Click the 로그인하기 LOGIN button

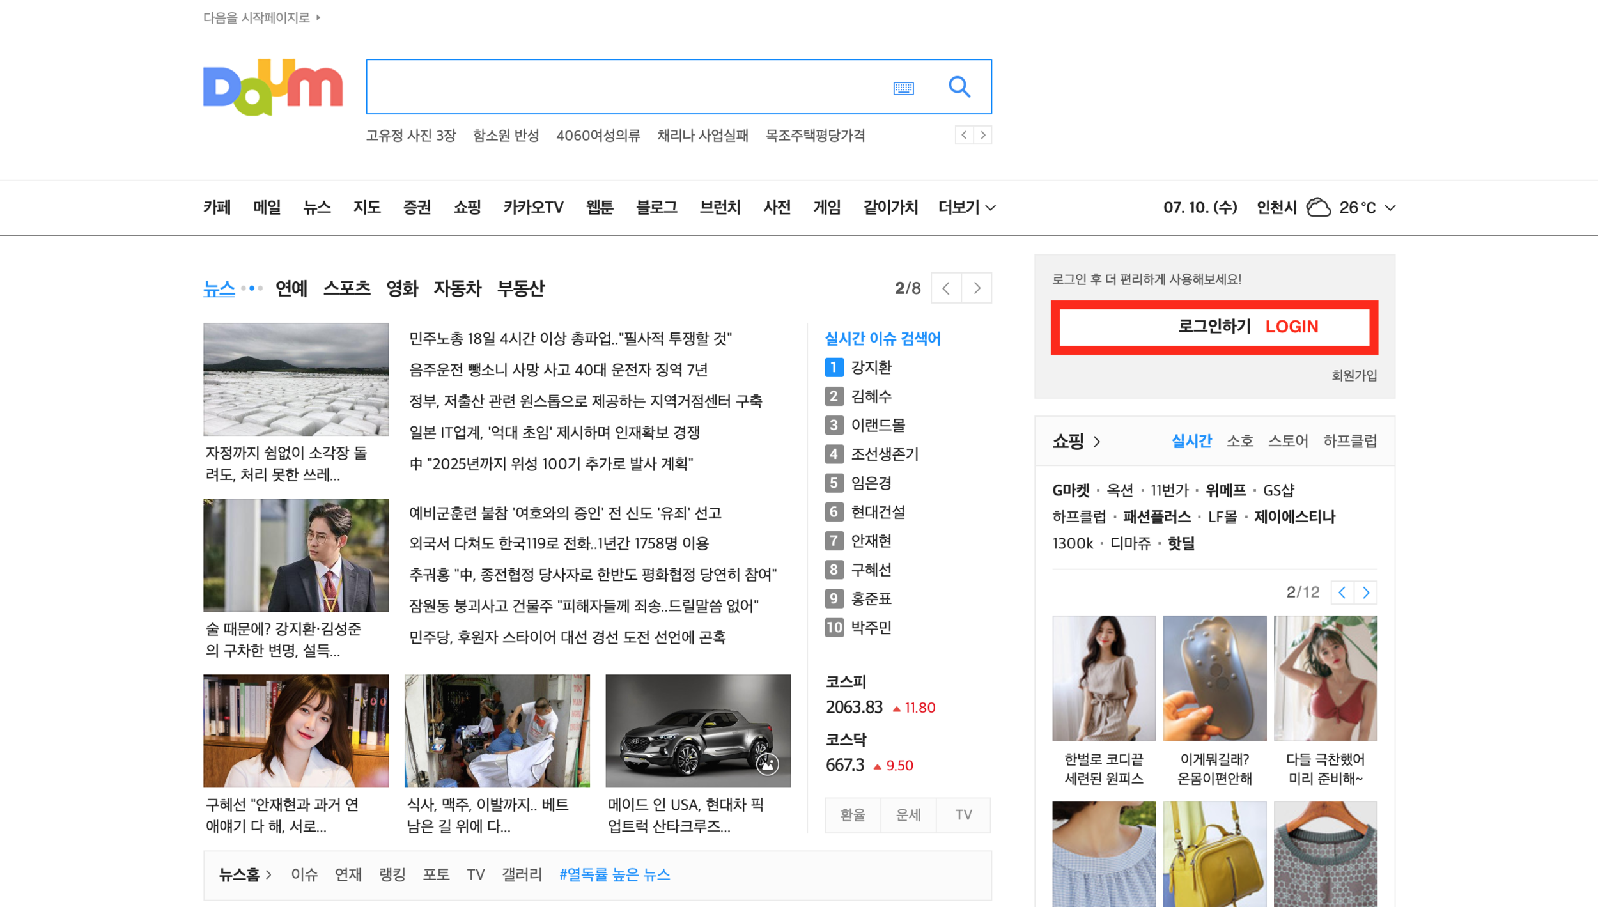pyautogui.click(x=1213, y=327)
